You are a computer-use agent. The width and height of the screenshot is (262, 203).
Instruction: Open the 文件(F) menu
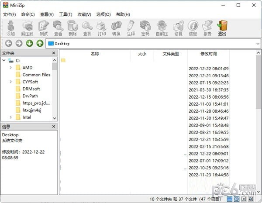9,14
